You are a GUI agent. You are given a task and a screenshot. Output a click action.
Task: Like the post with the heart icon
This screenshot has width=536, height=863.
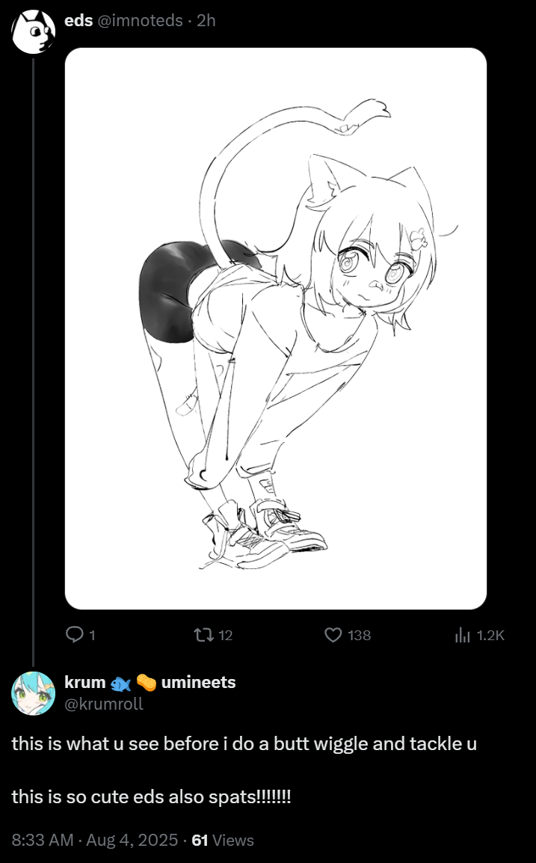pos(333,635)
